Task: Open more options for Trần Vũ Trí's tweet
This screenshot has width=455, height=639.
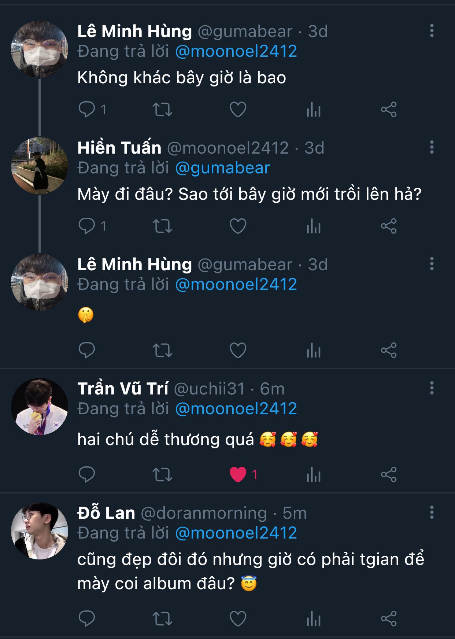Action: click(432, 388)
